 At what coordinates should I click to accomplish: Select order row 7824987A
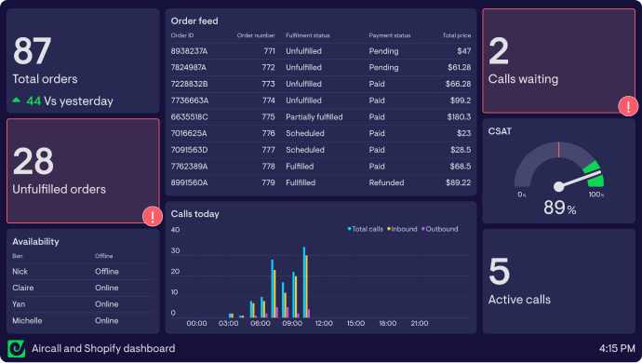point(321,68)
